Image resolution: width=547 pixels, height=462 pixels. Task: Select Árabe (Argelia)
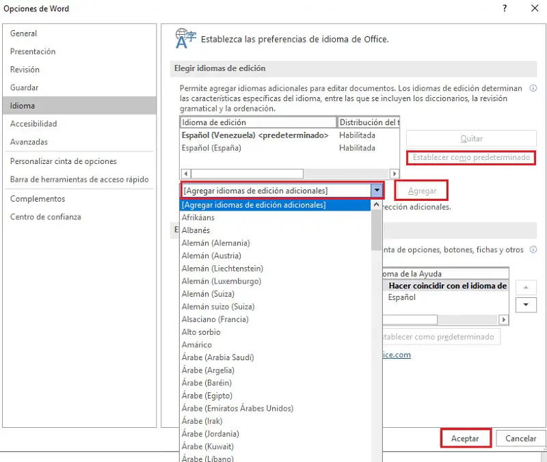pyautogui.click(x=275, y=370)
